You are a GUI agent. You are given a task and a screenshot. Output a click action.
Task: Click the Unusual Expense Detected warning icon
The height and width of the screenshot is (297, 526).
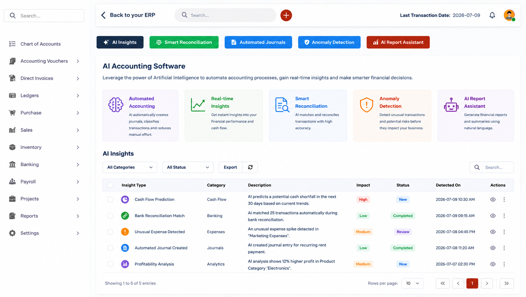pos(125,232)
